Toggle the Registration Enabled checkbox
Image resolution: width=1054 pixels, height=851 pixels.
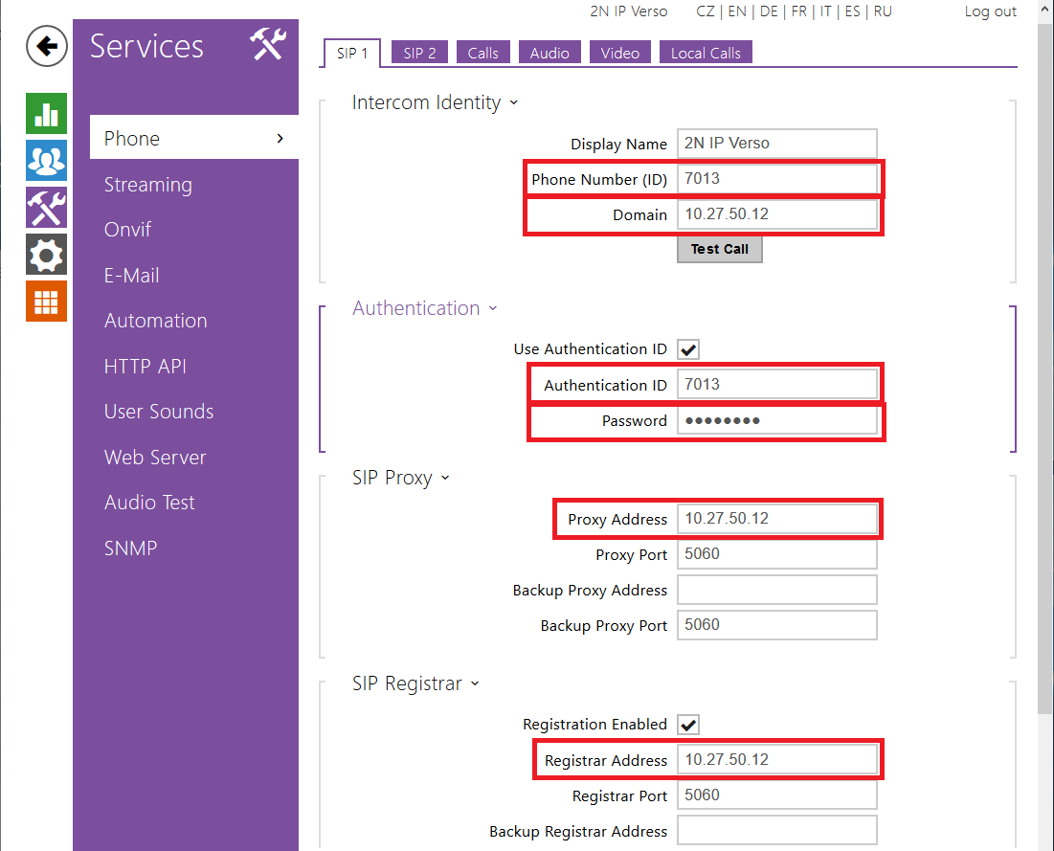[x=688, y=725]
